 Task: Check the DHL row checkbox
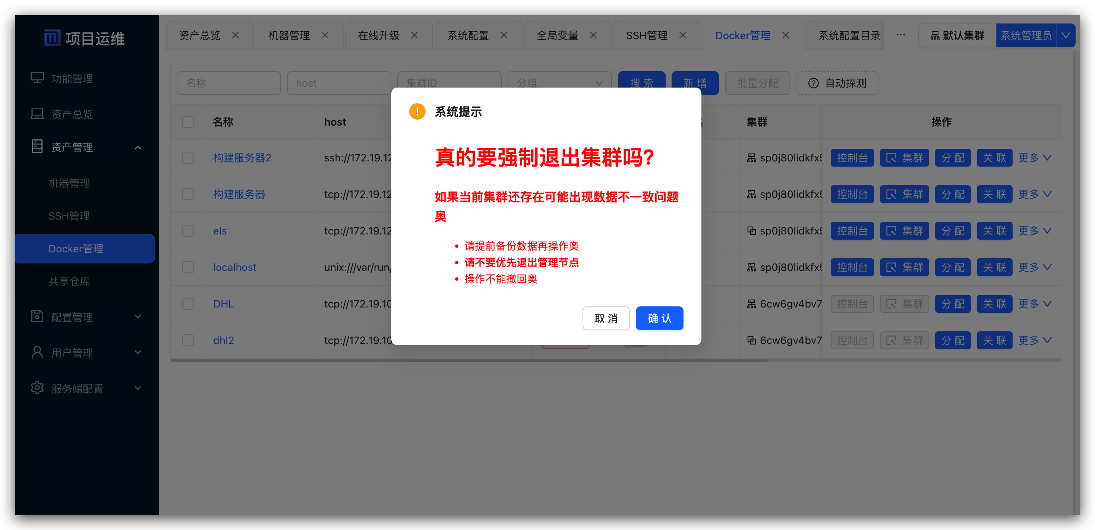tap(188, 303)
